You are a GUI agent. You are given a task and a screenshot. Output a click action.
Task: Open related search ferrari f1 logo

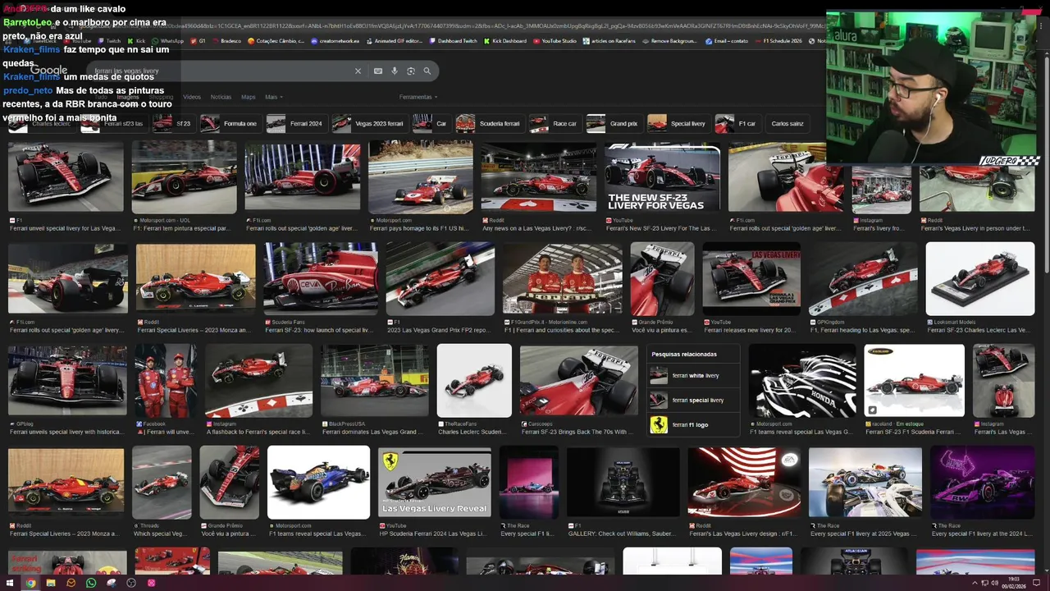[693, 424]
